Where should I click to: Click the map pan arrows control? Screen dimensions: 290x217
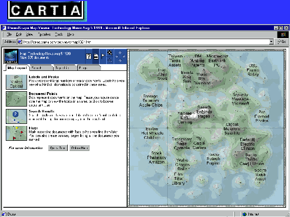tap(120, 55)
